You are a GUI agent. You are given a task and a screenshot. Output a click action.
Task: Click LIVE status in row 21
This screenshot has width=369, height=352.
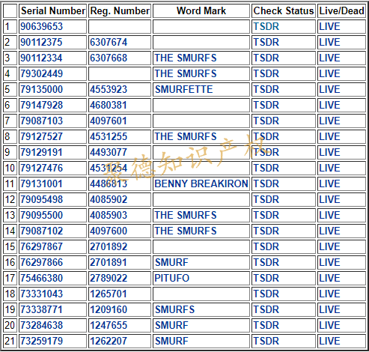coord(329,341)
